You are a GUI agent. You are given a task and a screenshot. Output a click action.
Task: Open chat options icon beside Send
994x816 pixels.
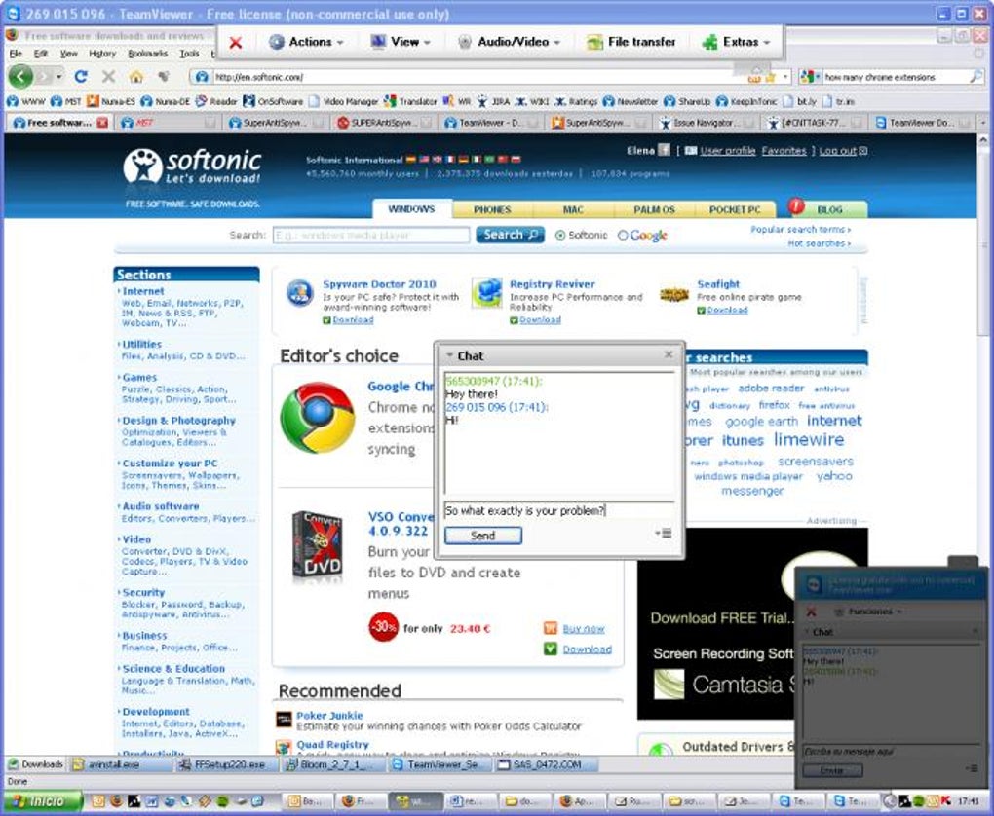(664, 533)
